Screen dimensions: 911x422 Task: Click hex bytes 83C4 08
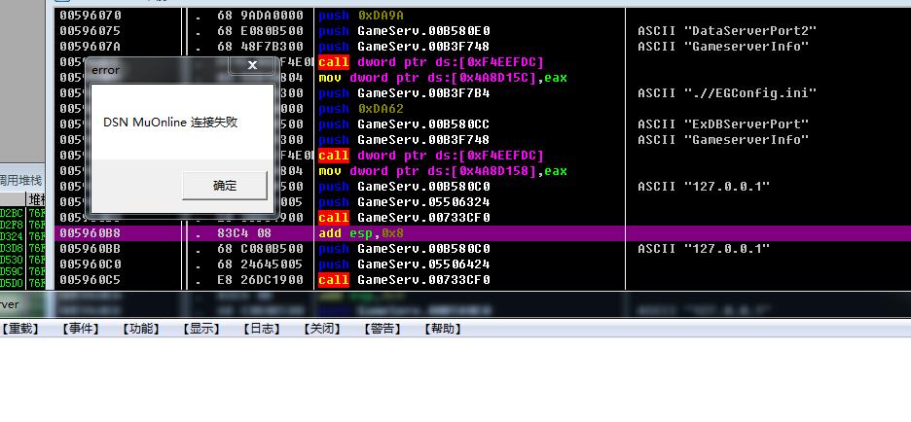tap(244, 233)
